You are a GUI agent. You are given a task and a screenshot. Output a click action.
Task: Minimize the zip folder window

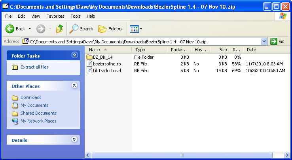coord(267,7)
